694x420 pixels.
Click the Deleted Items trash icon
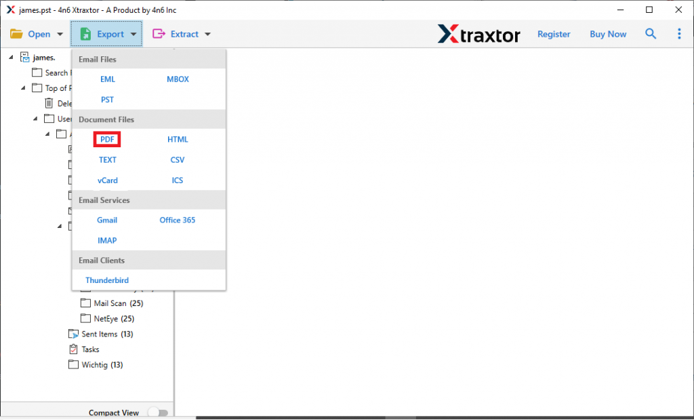[x=49, y=103]
